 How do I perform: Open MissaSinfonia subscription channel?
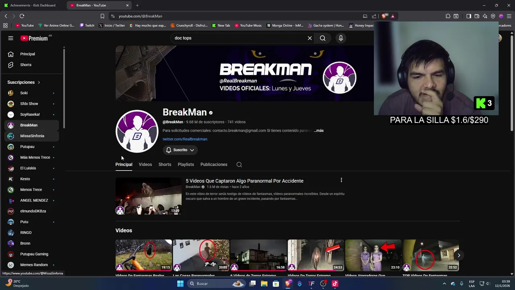pos(31,136)
